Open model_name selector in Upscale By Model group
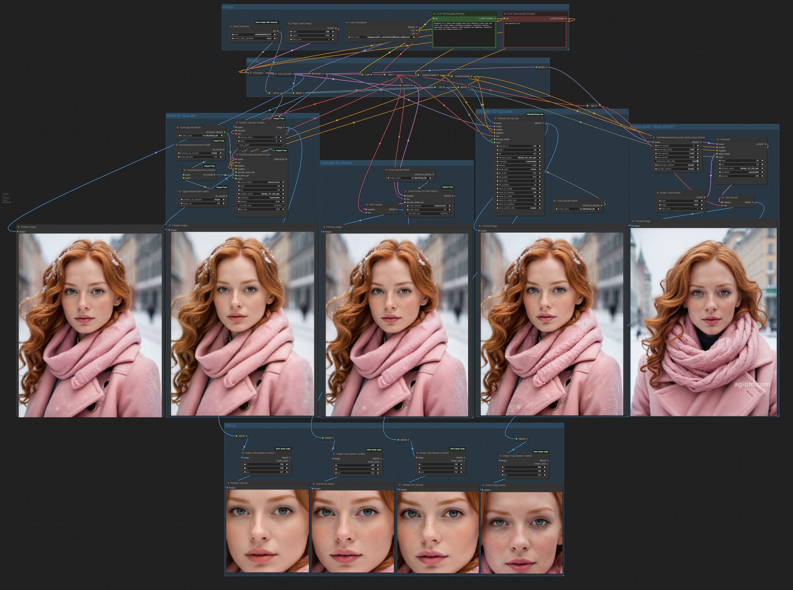Image resolution: width=793 pixels, height=590 pixels. [x=410, y=178]
